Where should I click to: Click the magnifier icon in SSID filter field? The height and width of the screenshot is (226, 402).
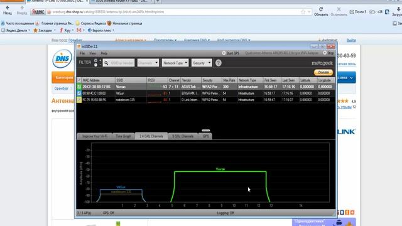pos(106,63)
